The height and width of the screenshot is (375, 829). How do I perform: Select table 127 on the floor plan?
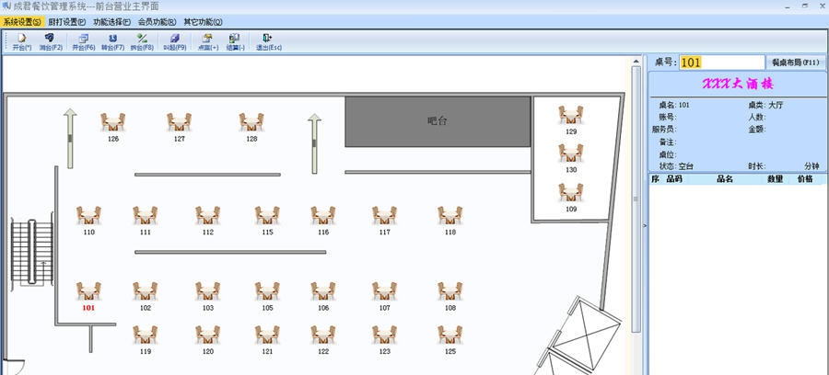click(x=180, y=122)
